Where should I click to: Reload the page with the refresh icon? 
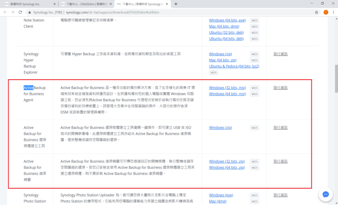click(20, 12)
